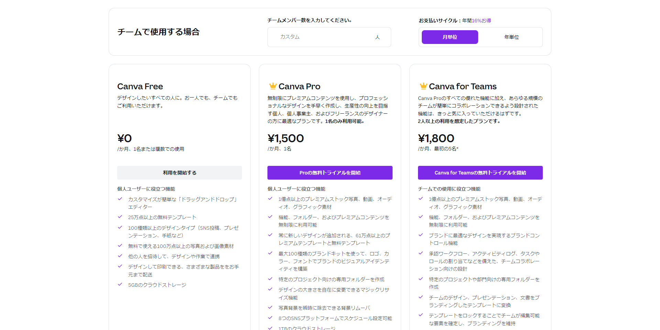Viewport: 660px width, 330px height.
Task: Click チームメンバー数を入力してください label
Action: (x=309, y=20)
